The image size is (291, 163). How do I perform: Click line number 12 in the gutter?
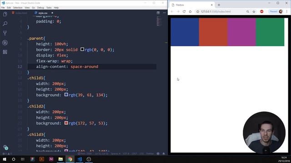click(20, 67)
